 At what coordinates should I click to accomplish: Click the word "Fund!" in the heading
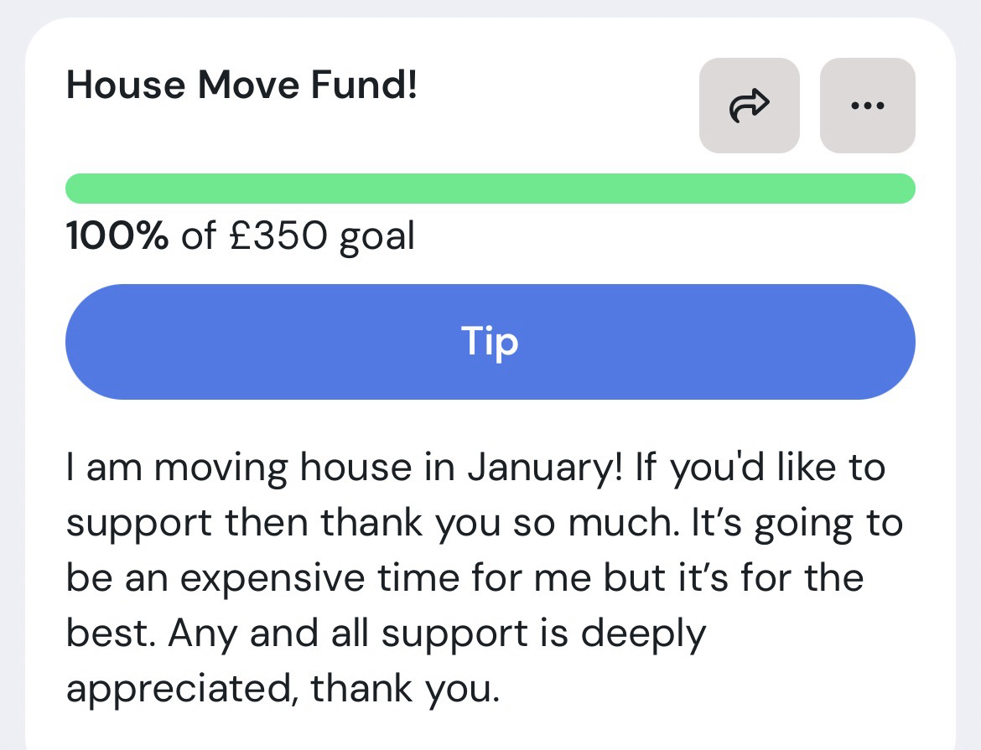(369, 85)
